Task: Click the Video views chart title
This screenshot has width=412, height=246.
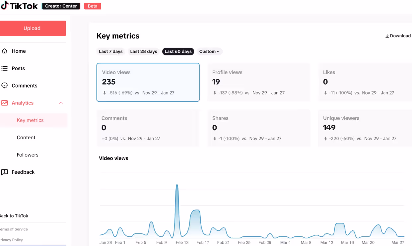Action: [x=113, y=158]
